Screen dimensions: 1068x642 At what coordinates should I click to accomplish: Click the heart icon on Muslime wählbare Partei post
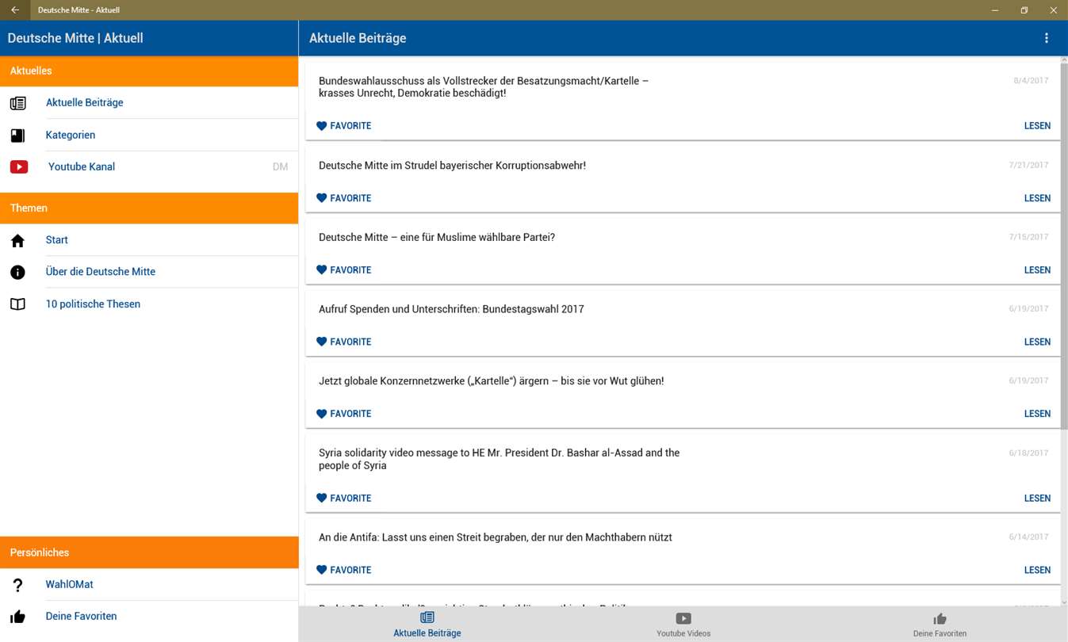click(321, 270)
